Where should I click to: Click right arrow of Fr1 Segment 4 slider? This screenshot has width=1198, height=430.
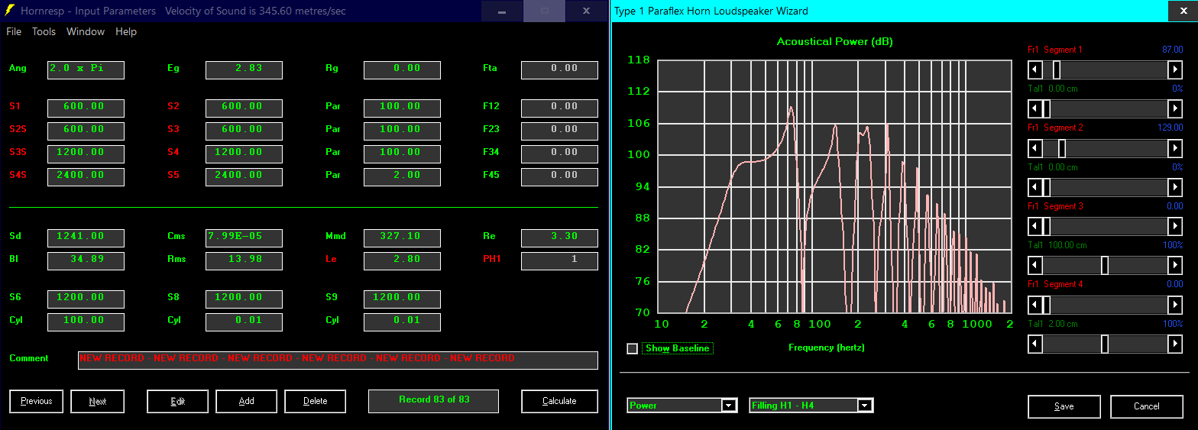coord(1175,306)
